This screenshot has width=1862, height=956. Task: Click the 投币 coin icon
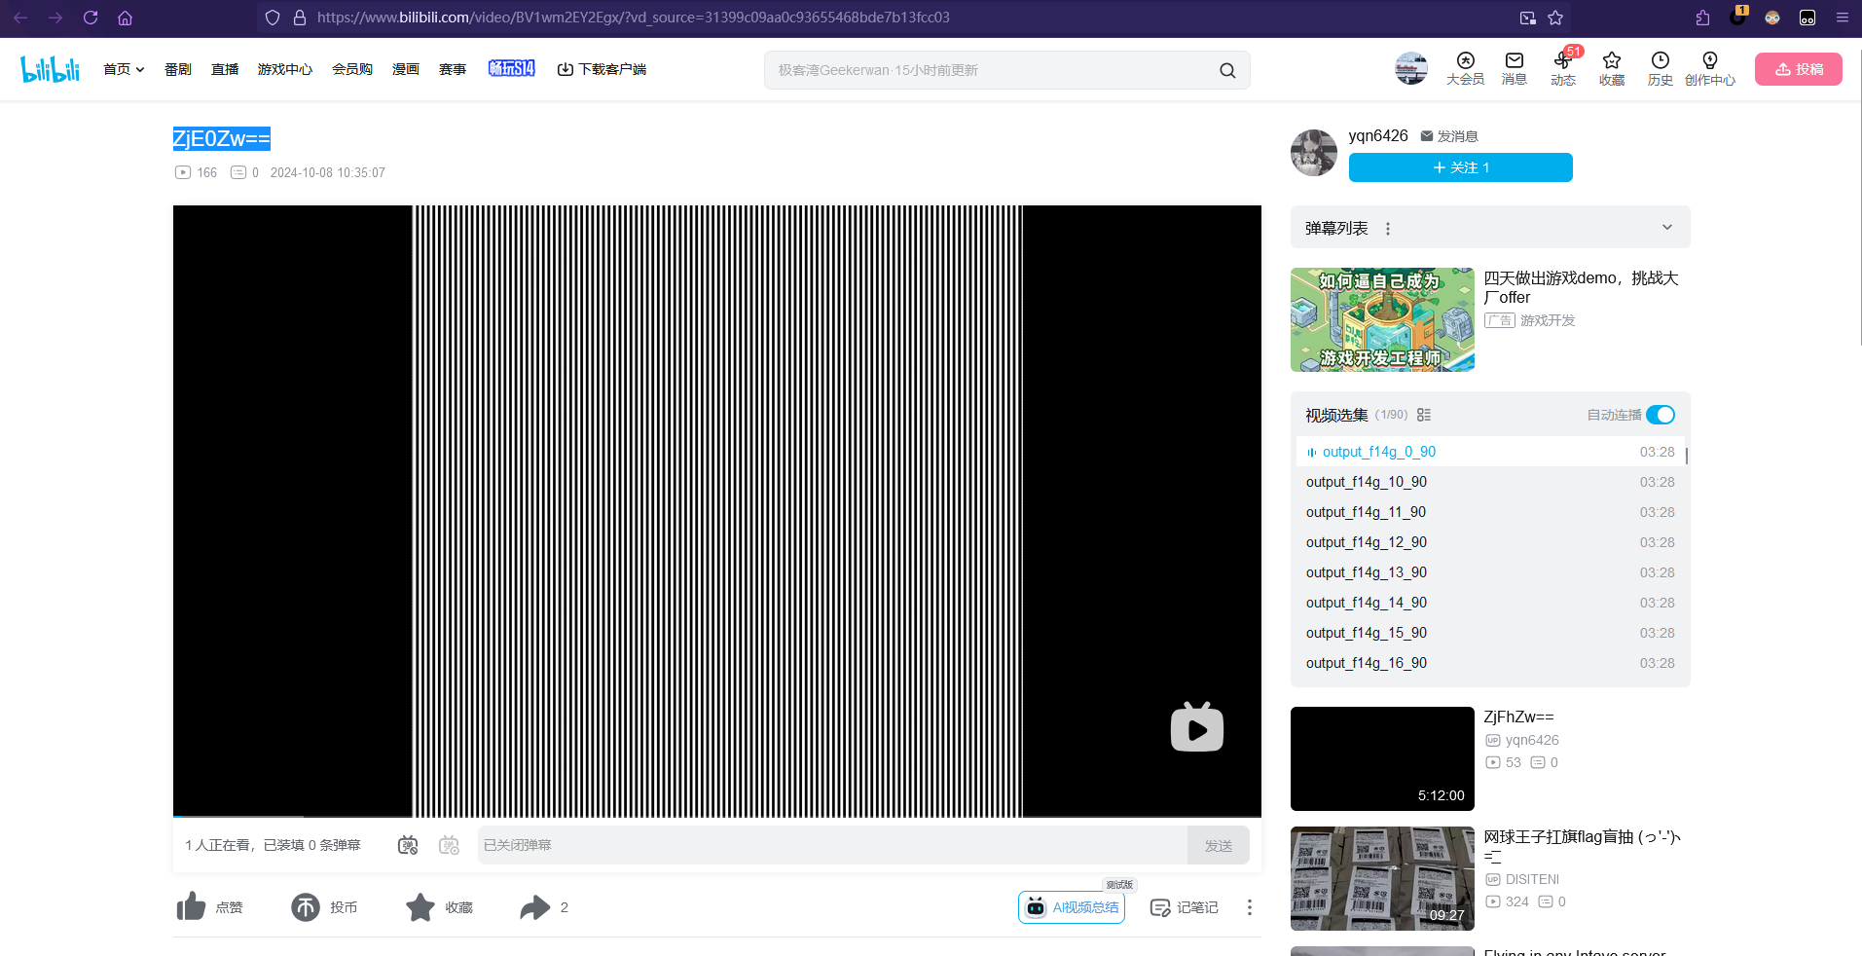click(306, 906)
